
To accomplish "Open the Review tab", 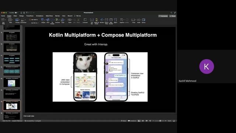I will point(58,16).
